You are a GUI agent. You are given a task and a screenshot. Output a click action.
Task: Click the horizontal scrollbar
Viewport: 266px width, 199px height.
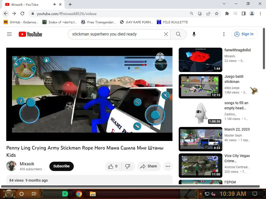pyautogui.click(x=130, y=187)
